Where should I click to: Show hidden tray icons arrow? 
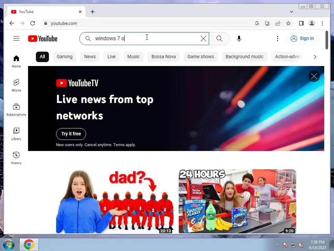click(277, 245)
